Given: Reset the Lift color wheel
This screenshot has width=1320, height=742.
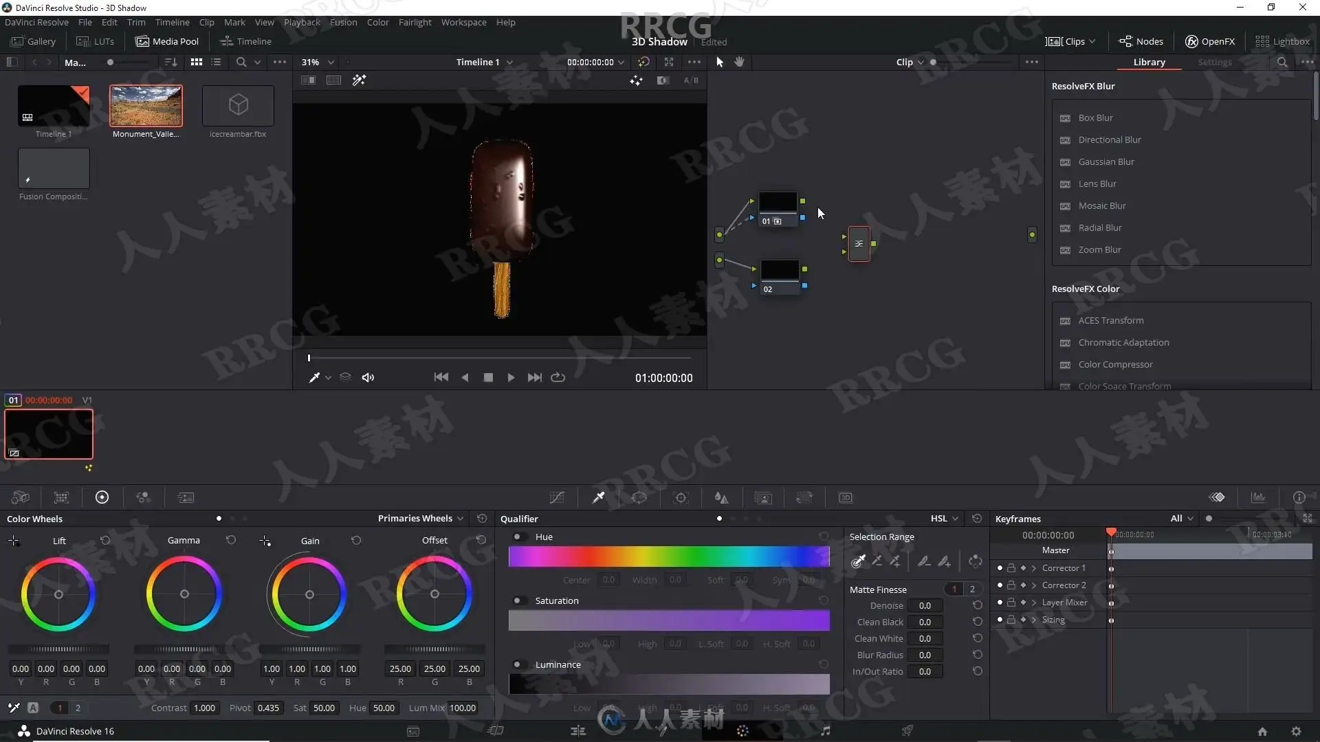Looking at the screenshot, I should coord(105,541).
